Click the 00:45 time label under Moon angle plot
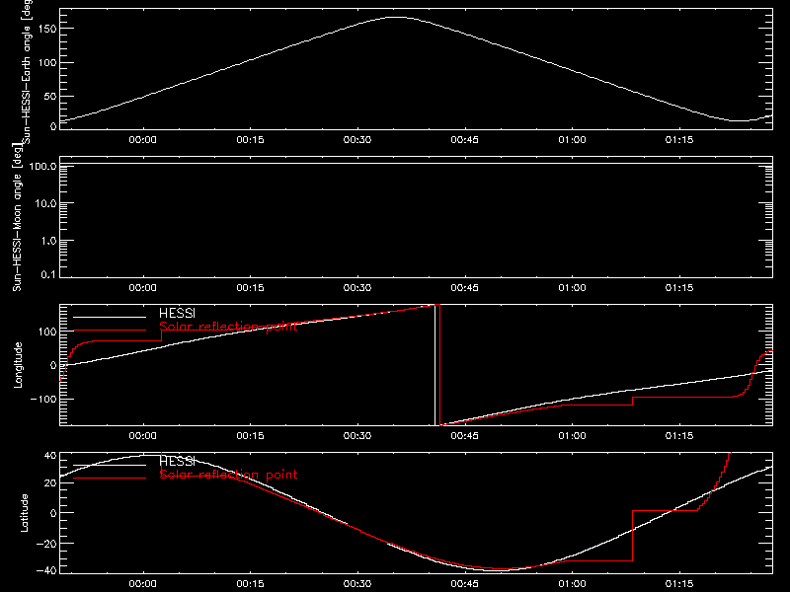790x592 pixels. (464, 288)
